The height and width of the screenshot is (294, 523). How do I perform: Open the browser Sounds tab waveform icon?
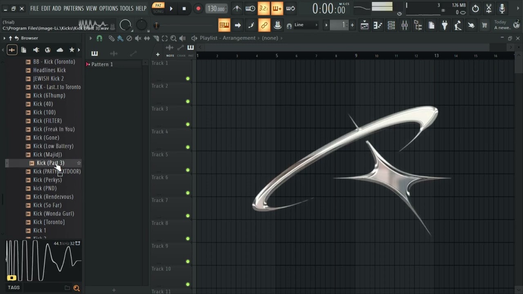[x=11, y=50]
